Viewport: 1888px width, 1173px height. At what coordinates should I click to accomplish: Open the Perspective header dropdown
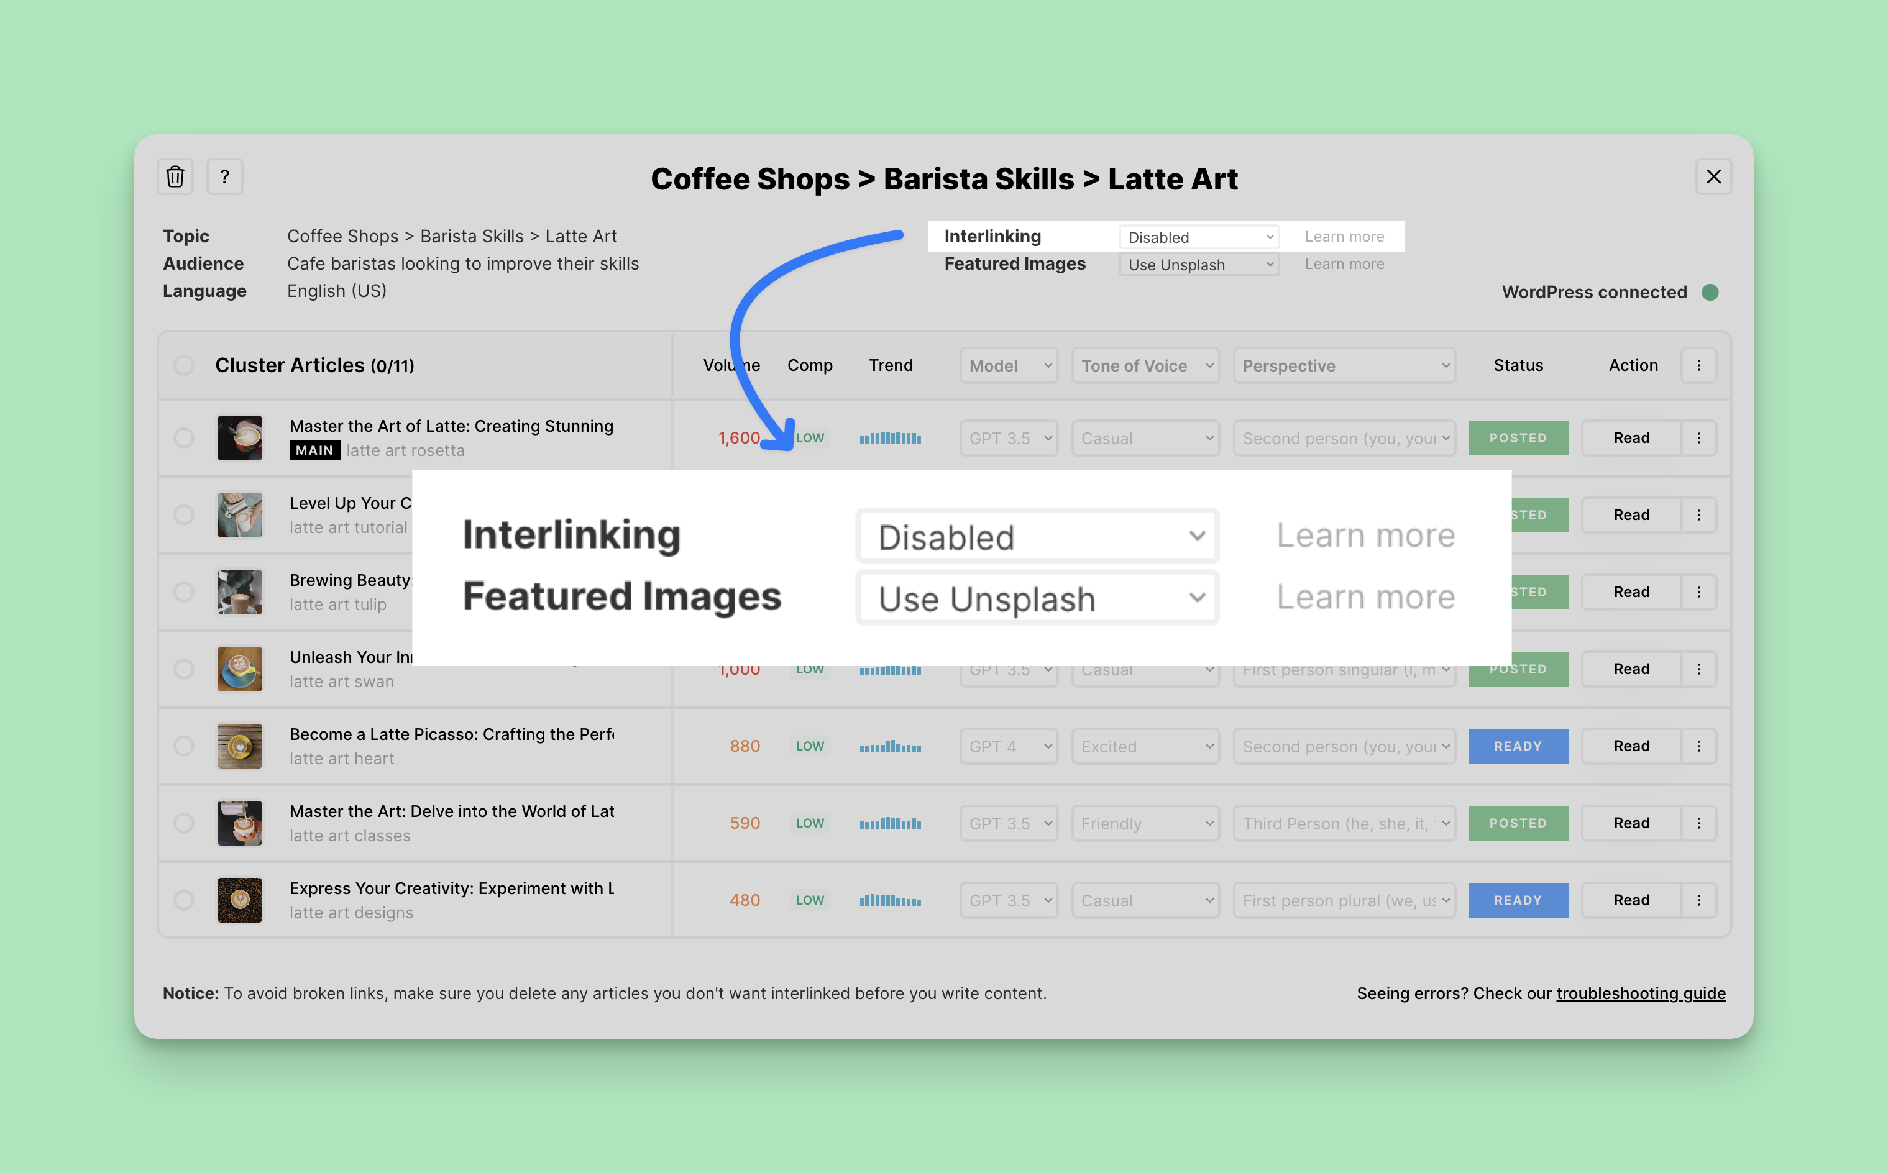(1343, 365)
